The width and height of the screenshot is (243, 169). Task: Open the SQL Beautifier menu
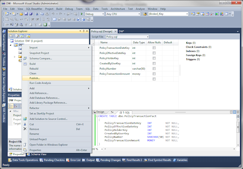[34, 9]
